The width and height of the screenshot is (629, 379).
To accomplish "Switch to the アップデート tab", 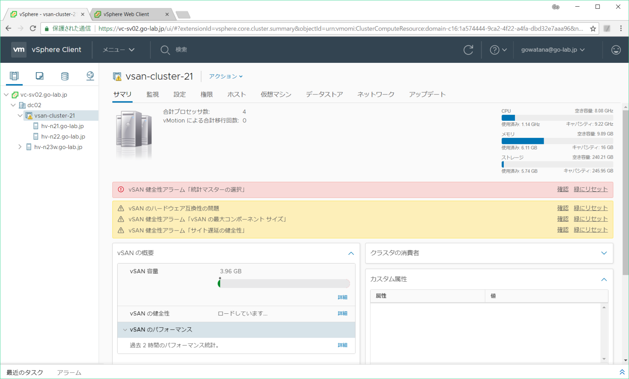I will (427, 94).
